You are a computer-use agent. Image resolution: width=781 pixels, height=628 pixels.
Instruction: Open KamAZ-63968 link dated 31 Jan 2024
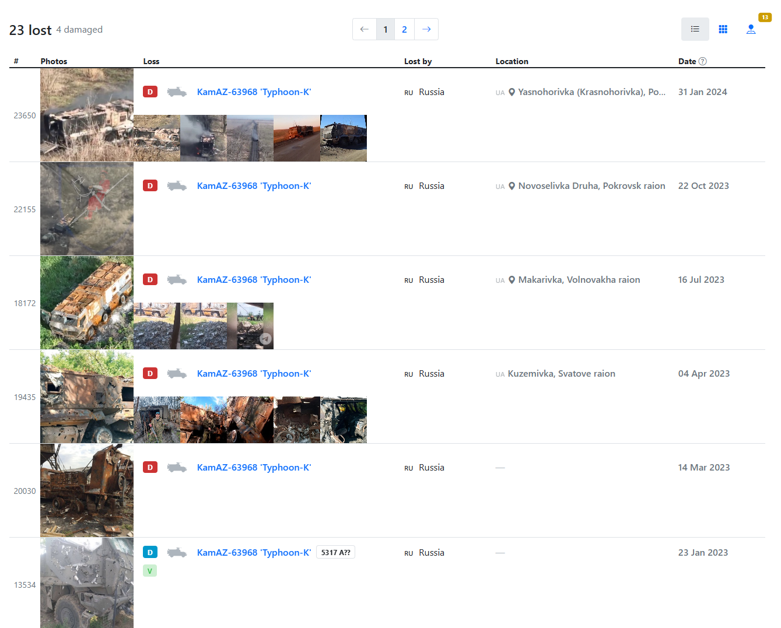(x=254, y=92)
